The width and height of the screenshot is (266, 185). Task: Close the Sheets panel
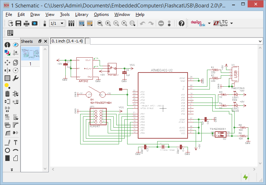(46, 41)
